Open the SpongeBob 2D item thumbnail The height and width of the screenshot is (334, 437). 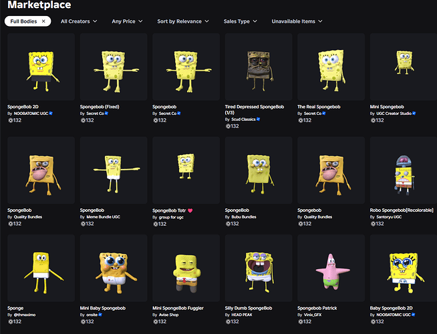point(41,67)
